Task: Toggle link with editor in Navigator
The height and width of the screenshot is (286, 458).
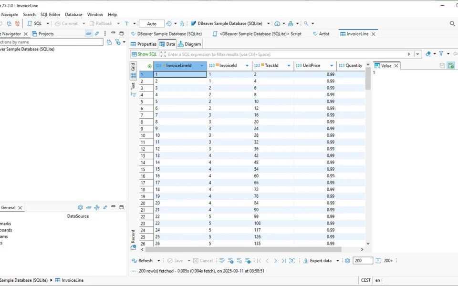Action: (x=97, y=33)
